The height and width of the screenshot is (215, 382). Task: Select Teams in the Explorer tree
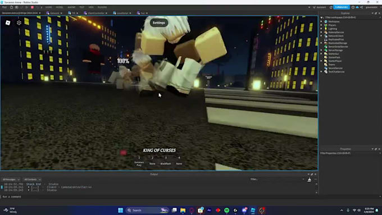pos(331,65)
